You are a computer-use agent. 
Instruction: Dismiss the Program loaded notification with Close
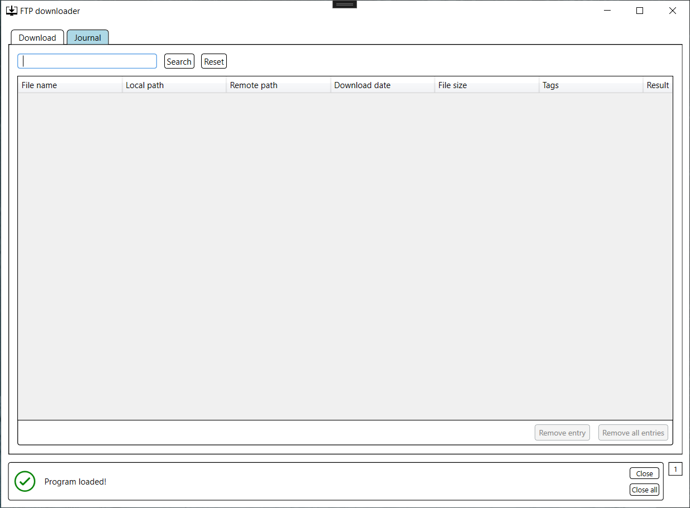click(644, 473)
